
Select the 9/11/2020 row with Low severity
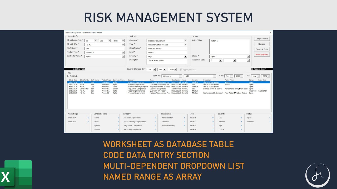click(x=168, y=85)
